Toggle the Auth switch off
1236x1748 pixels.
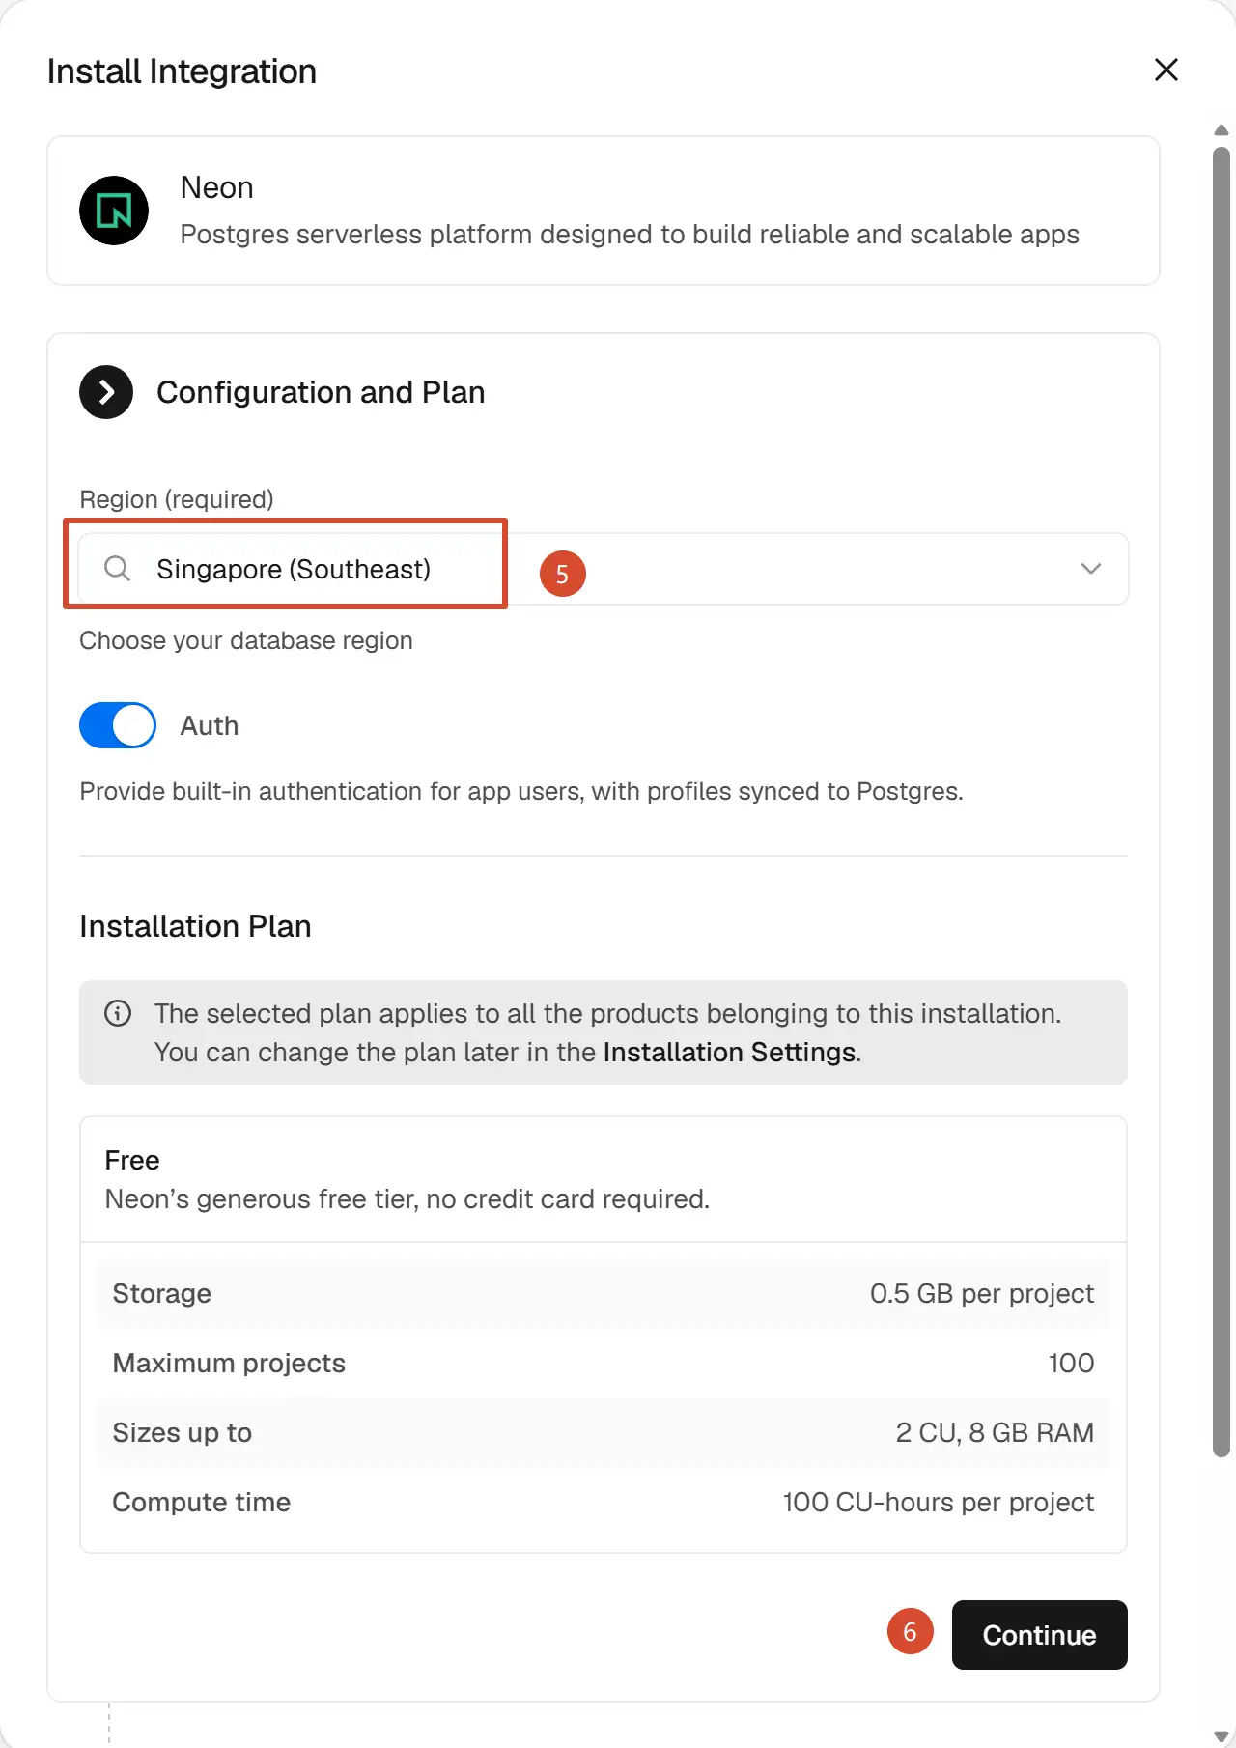coord(118,725)
